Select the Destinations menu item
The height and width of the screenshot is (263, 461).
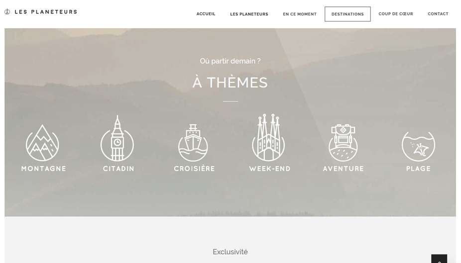click(x=347, y=14)
